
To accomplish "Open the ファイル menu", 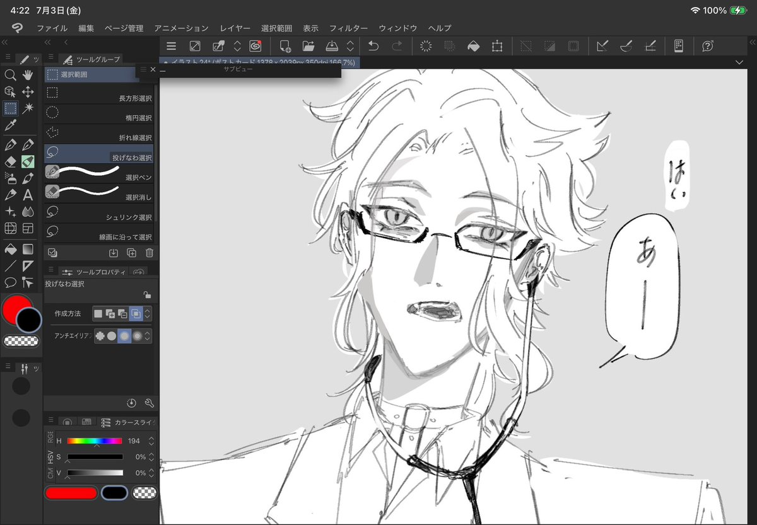I will [52, 28].
